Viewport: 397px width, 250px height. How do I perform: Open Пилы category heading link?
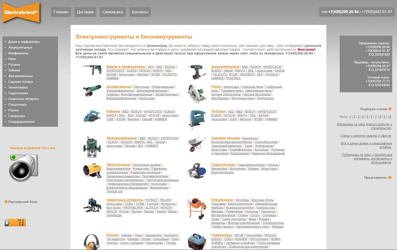click(216, 87)
